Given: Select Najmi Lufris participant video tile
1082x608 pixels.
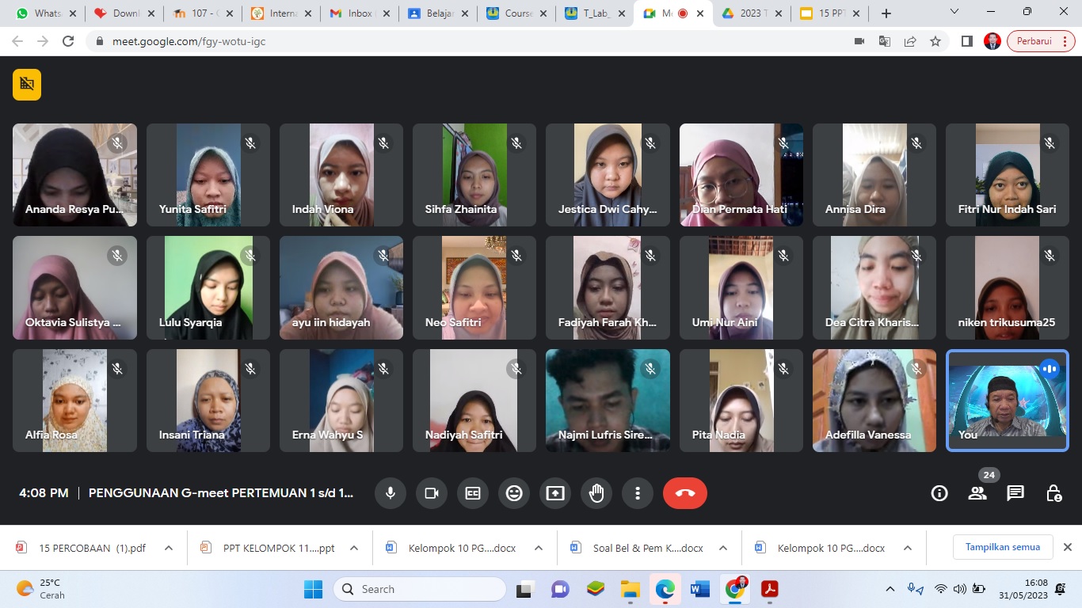Looking at the screenshot, I should tap(608, 401).
